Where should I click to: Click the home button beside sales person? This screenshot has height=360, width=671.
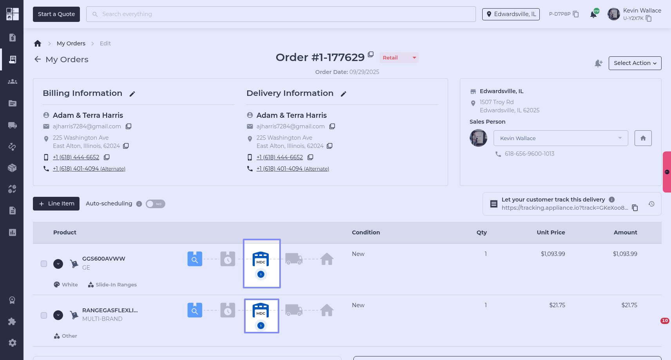click(643, 138)
